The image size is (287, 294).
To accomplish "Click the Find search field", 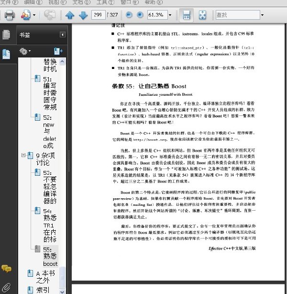I will pyautogui.click(x=238, y=15).
